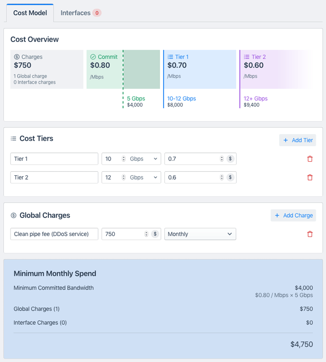Click the stepper on Tier 2 price field
326x362 pixels.
click(222, 178)
